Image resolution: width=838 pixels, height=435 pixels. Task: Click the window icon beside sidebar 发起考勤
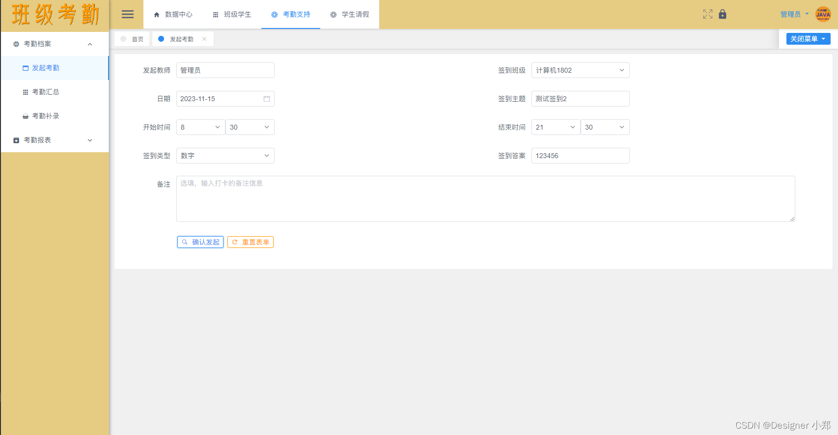coord(26,68)
